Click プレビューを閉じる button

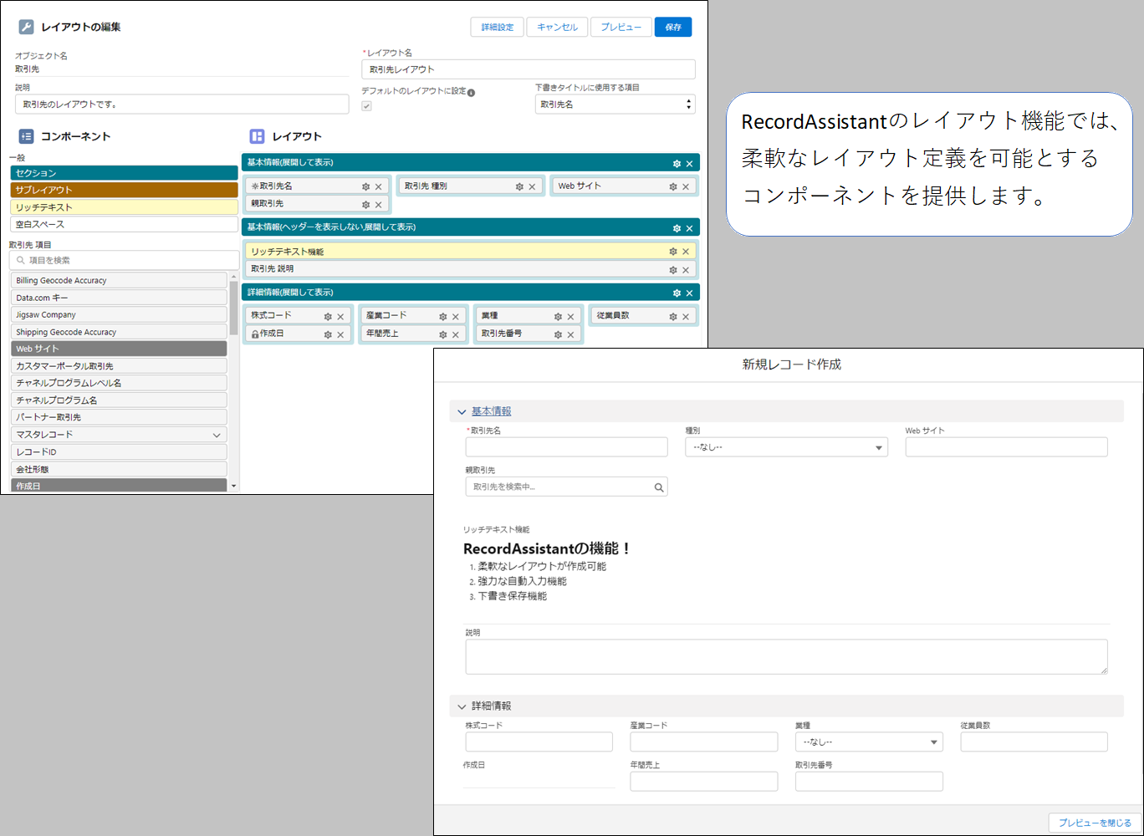click(x=1095, y=823)
